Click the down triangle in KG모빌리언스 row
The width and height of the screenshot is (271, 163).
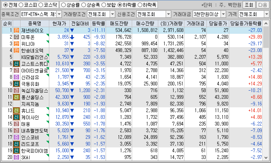tap(72, 57)
